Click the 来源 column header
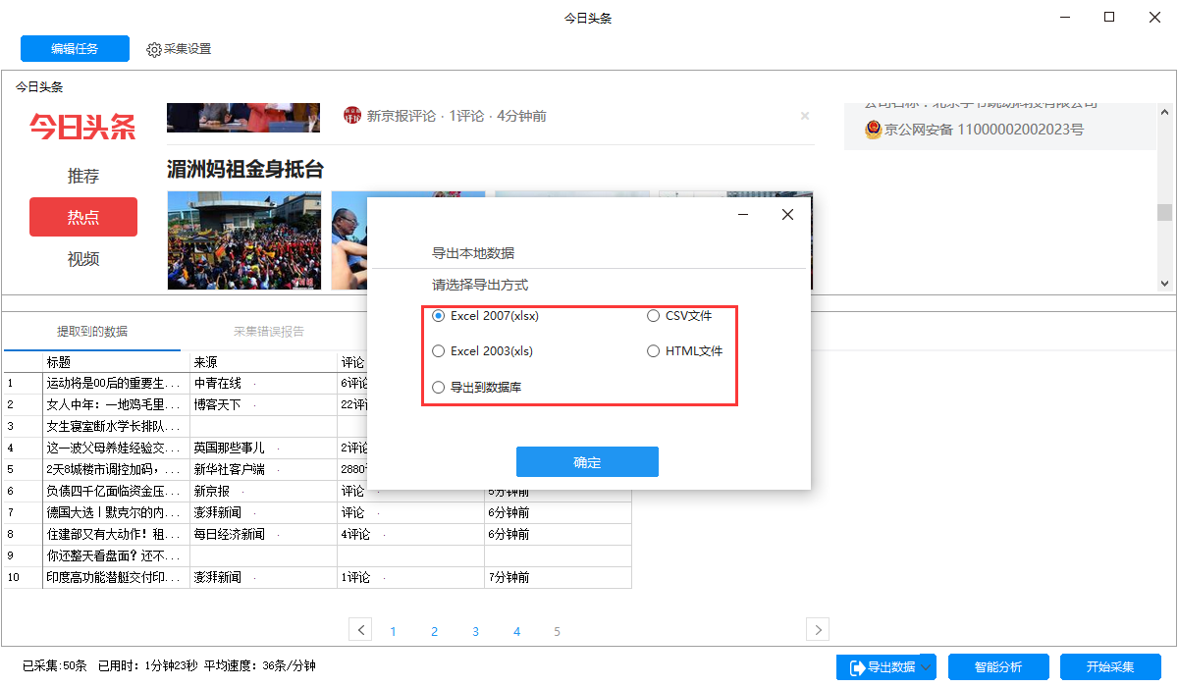Viewport: 1178px width, 687px height. tap(263, 361)
